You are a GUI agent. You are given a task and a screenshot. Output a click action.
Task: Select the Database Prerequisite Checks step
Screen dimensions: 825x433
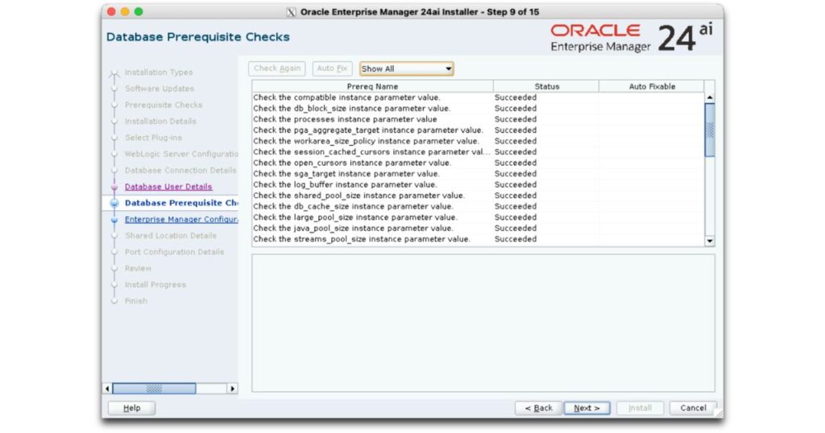tap(181, 203)
